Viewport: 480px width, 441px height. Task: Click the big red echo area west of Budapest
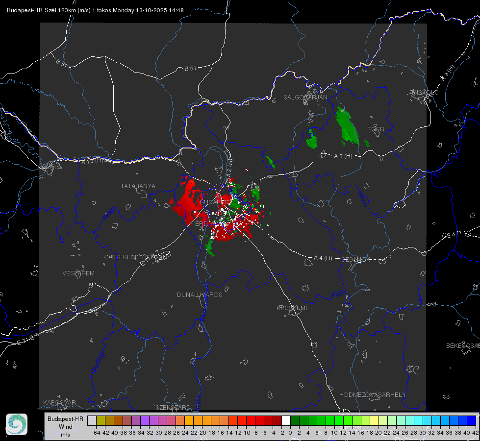coord(188,201)
